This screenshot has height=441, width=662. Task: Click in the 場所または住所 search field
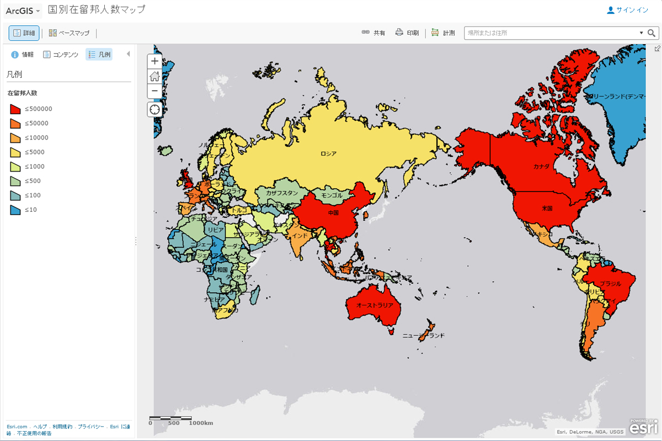click(x=552, y=33)
